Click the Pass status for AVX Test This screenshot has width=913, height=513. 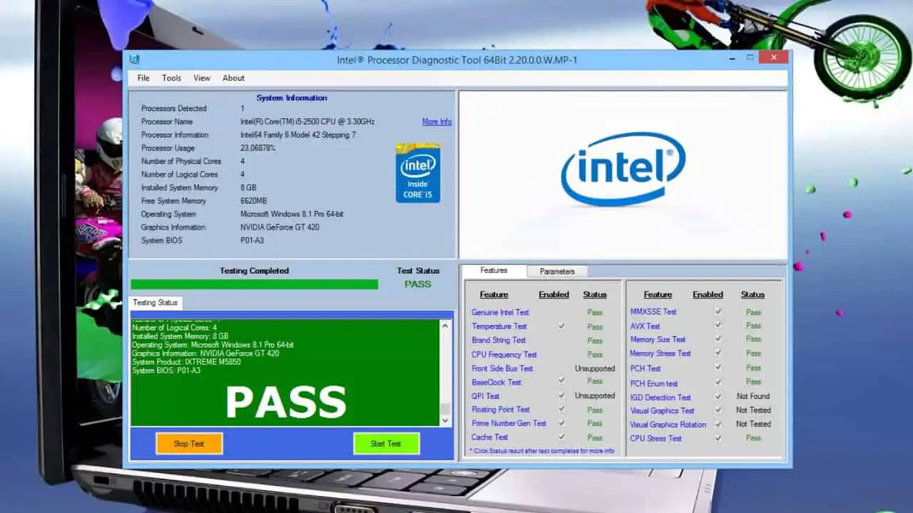click(x=753, y=326)
